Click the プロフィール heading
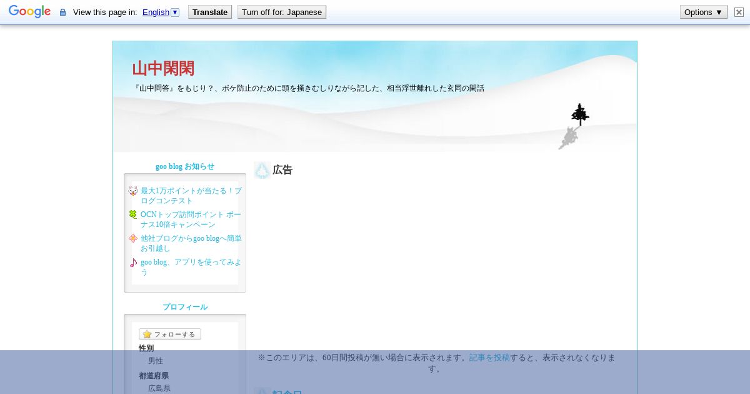The image size is (750, 394). [185, 307]
